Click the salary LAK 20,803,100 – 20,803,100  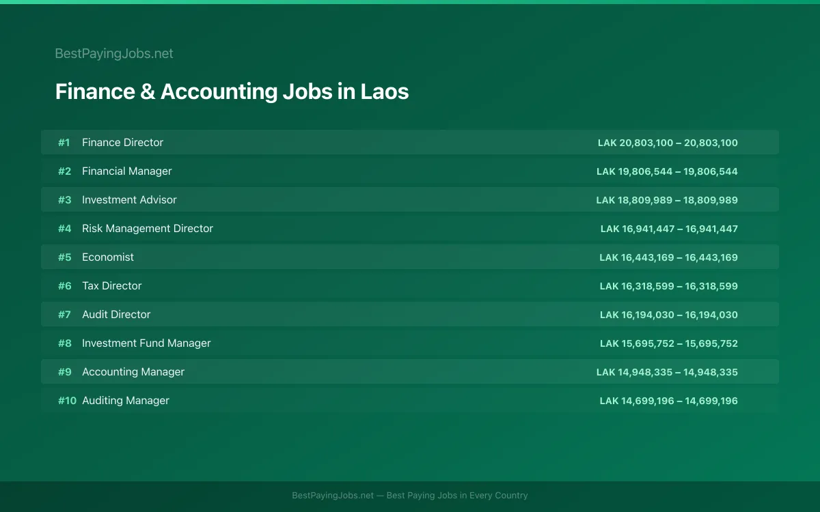(668, 143)
